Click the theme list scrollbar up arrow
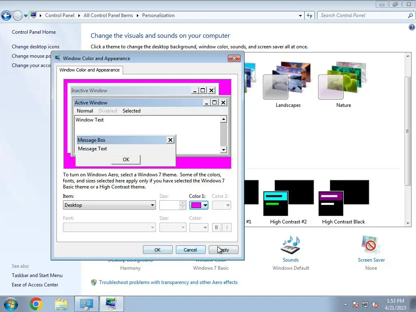Viewport: 416px width, 312px height. 408,56
